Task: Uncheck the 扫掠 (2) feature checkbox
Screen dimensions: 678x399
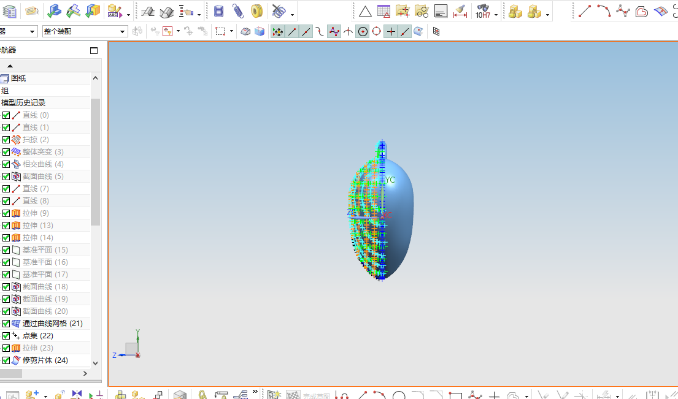Action: [6, 140]
